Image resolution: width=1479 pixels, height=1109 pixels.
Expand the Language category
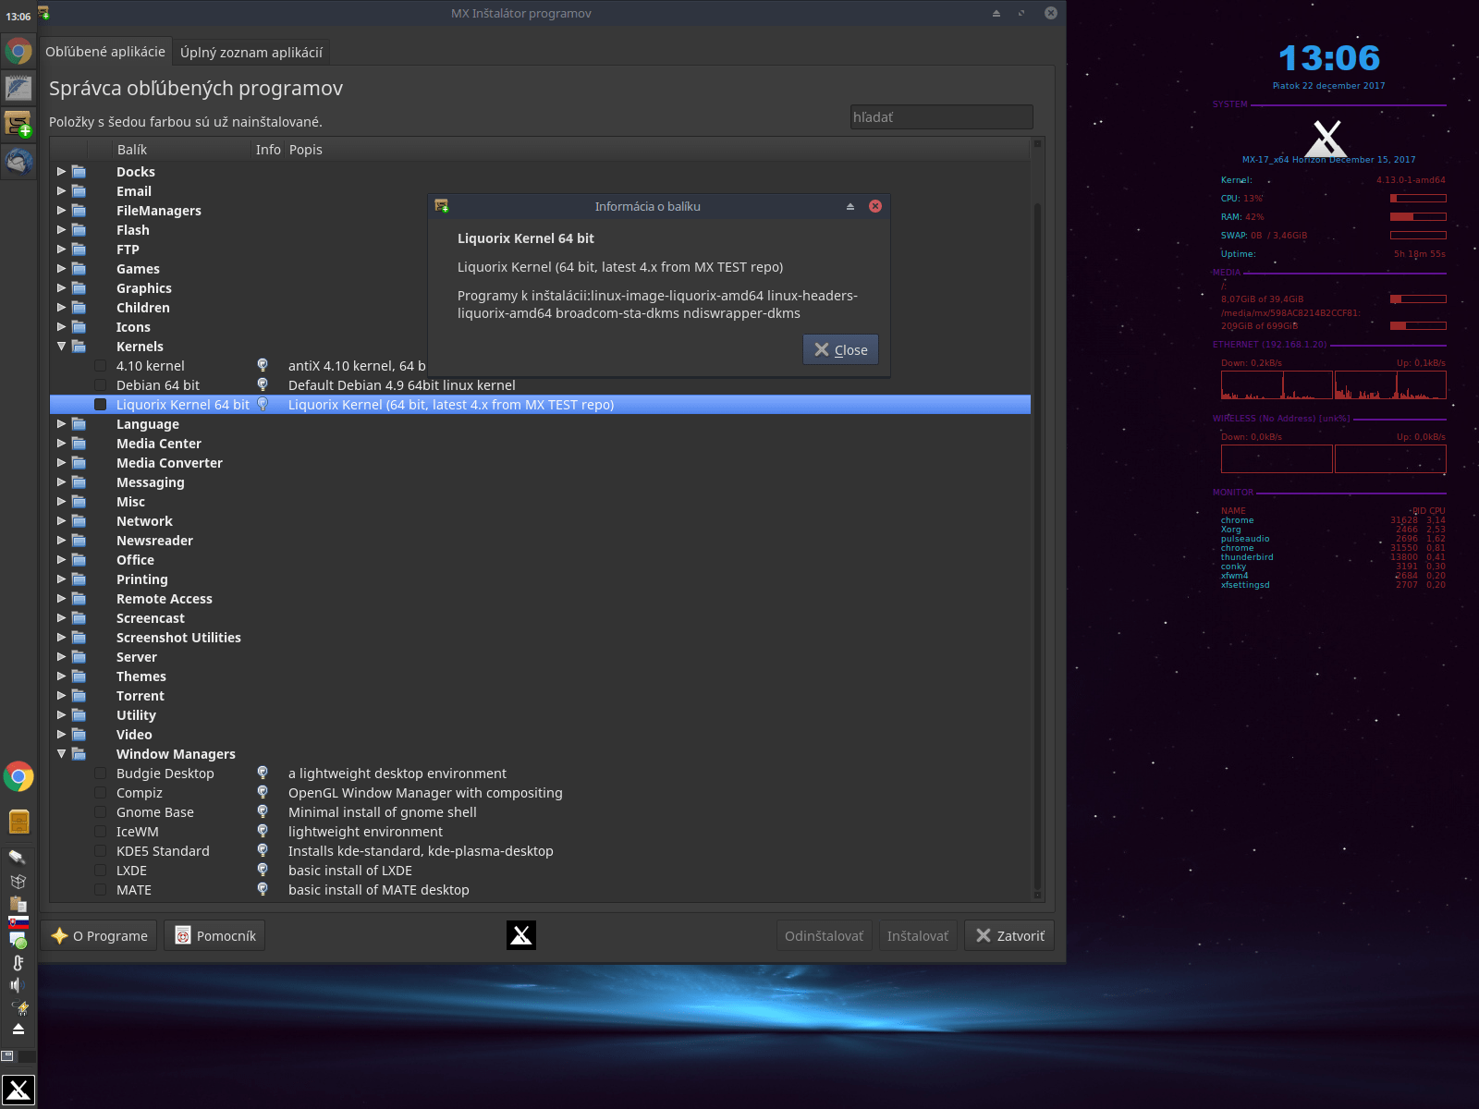click(x=62, y=423)
